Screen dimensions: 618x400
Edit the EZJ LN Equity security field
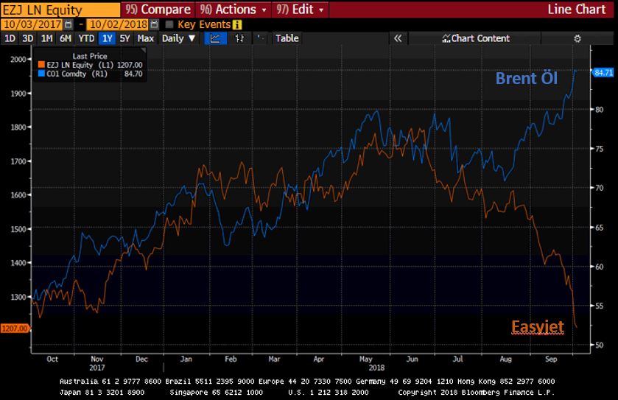(60, 10)
